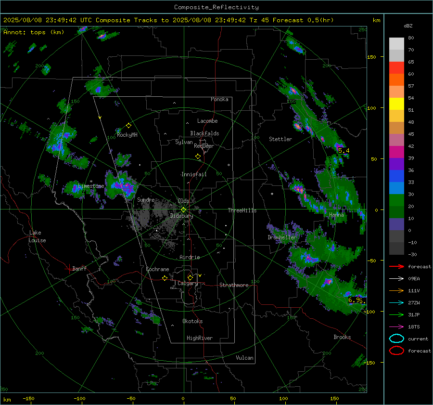Click the Limestone label

pyautogui.click(x=91, y=186)
